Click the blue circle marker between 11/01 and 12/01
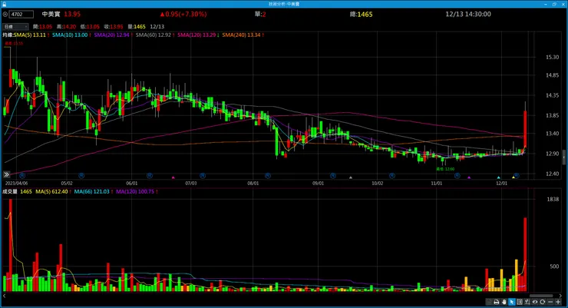 [457, 176]
